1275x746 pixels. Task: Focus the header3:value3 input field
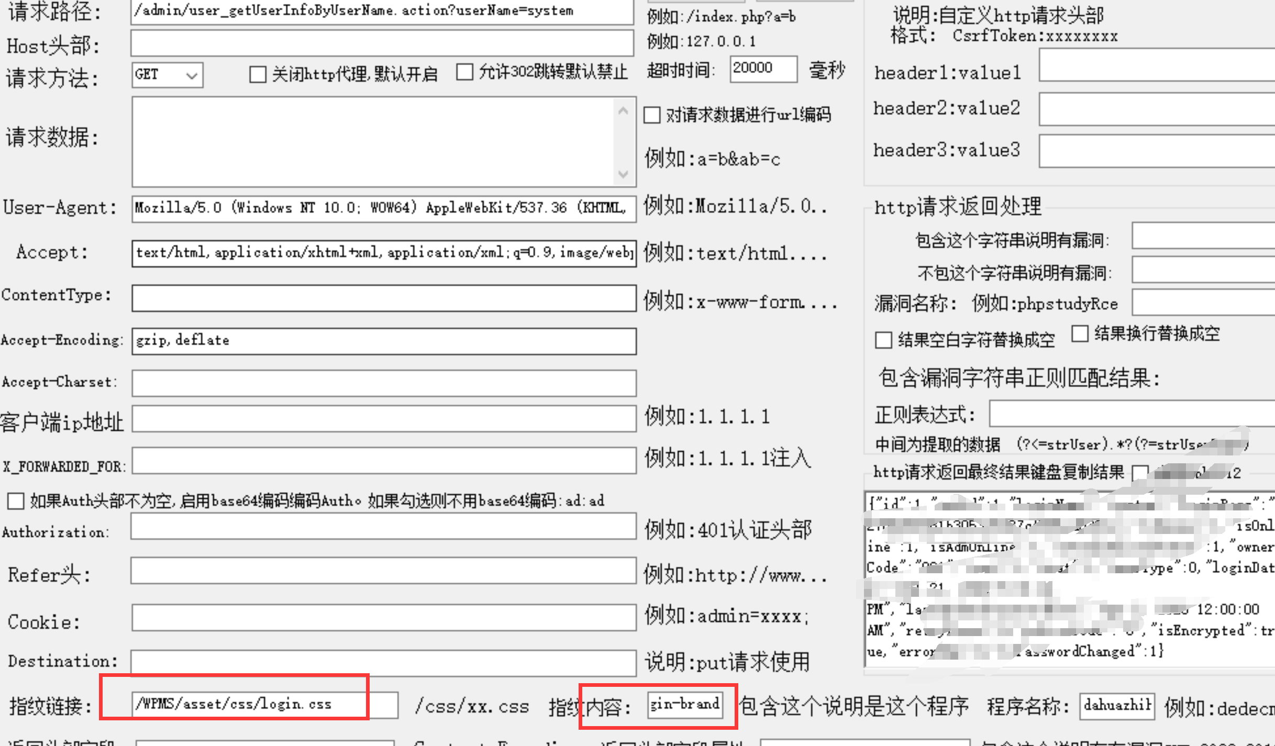click(x=1157, y=151)
